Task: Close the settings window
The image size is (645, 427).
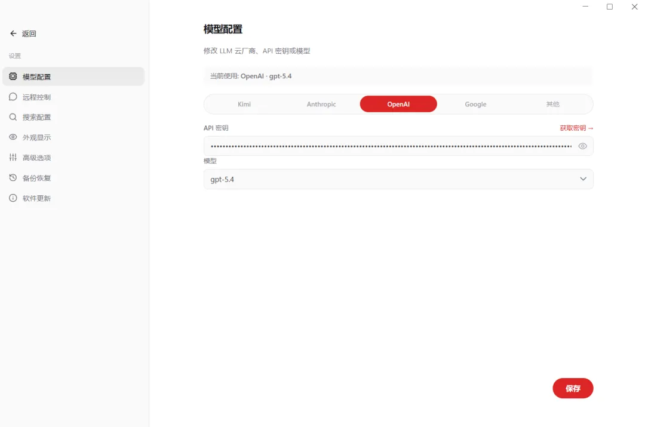Action: coord(634,7)
